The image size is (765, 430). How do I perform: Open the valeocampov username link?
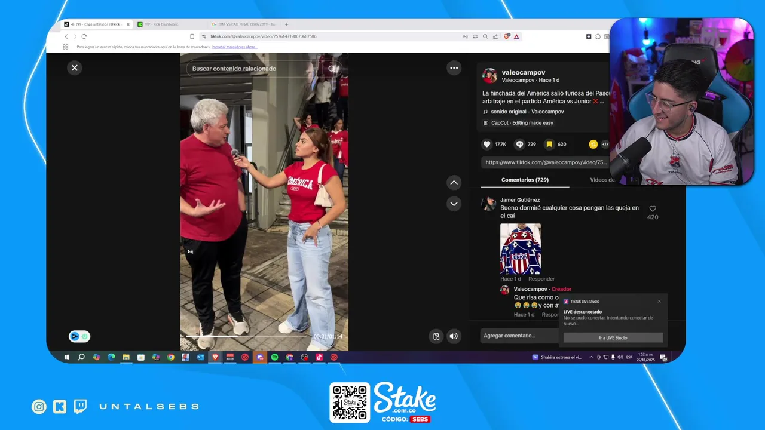pos(524,72)
